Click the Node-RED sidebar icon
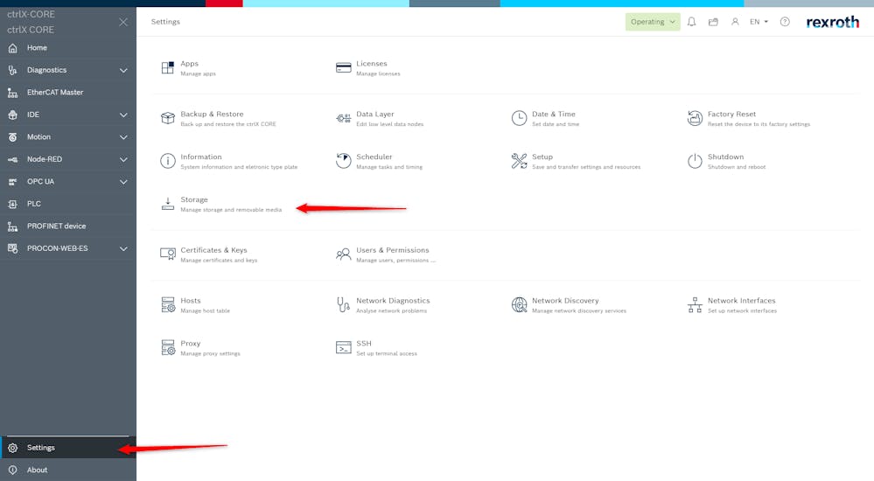 (x=12, y=159)
